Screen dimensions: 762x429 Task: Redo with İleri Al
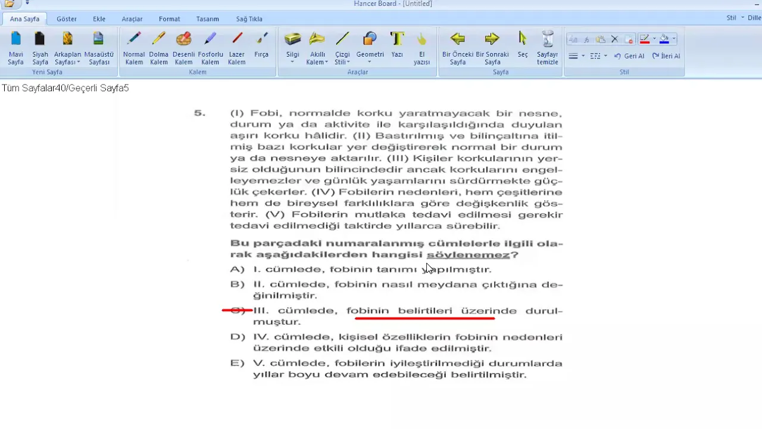[x=666, y=56]
